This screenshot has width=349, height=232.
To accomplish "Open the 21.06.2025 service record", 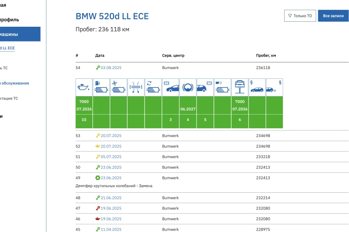I will point(111,198).
